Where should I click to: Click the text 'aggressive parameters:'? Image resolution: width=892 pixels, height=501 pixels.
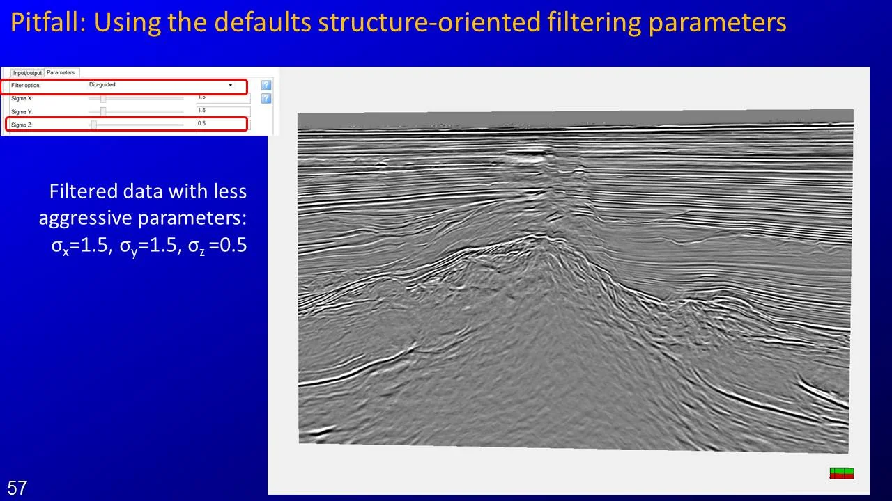pyautogui.click(x=143, y=218)
